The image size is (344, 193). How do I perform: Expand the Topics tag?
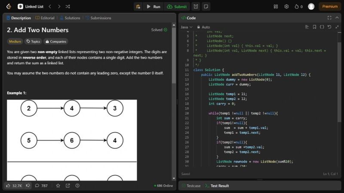coord(34,41)
